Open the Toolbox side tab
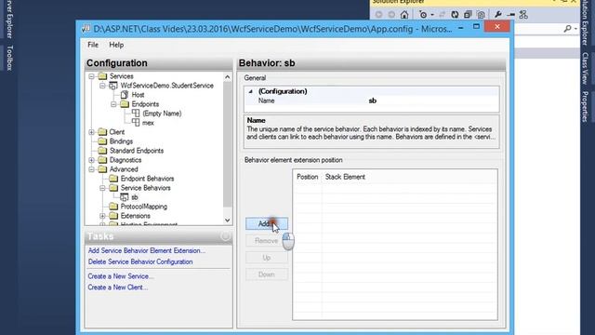This screenshot has width=595, height=335. click(10, 58)
